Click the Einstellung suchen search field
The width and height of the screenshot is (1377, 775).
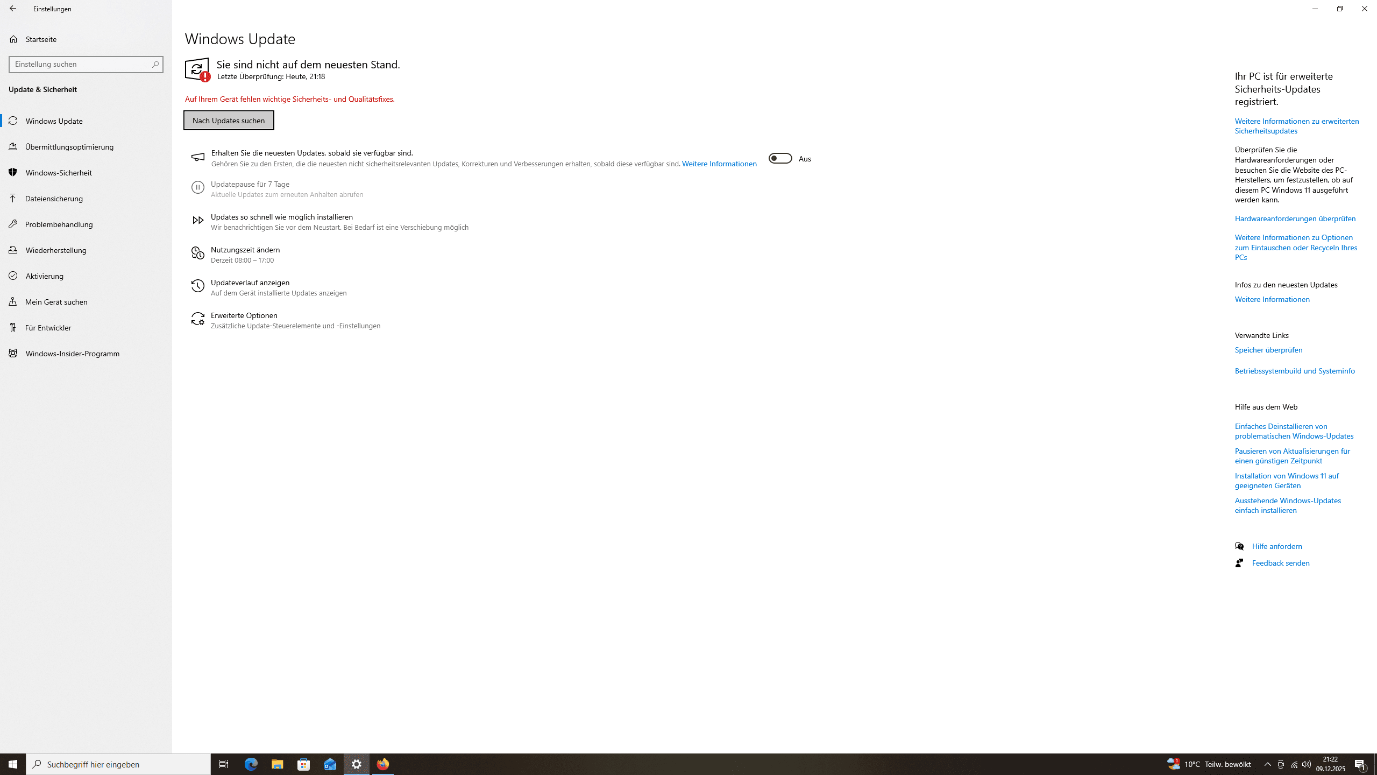click(x=81, y=65)
